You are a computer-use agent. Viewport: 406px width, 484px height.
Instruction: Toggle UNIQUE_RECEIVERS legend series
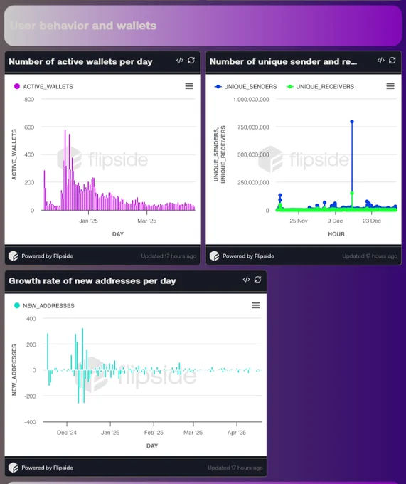[x=320, y=86]
